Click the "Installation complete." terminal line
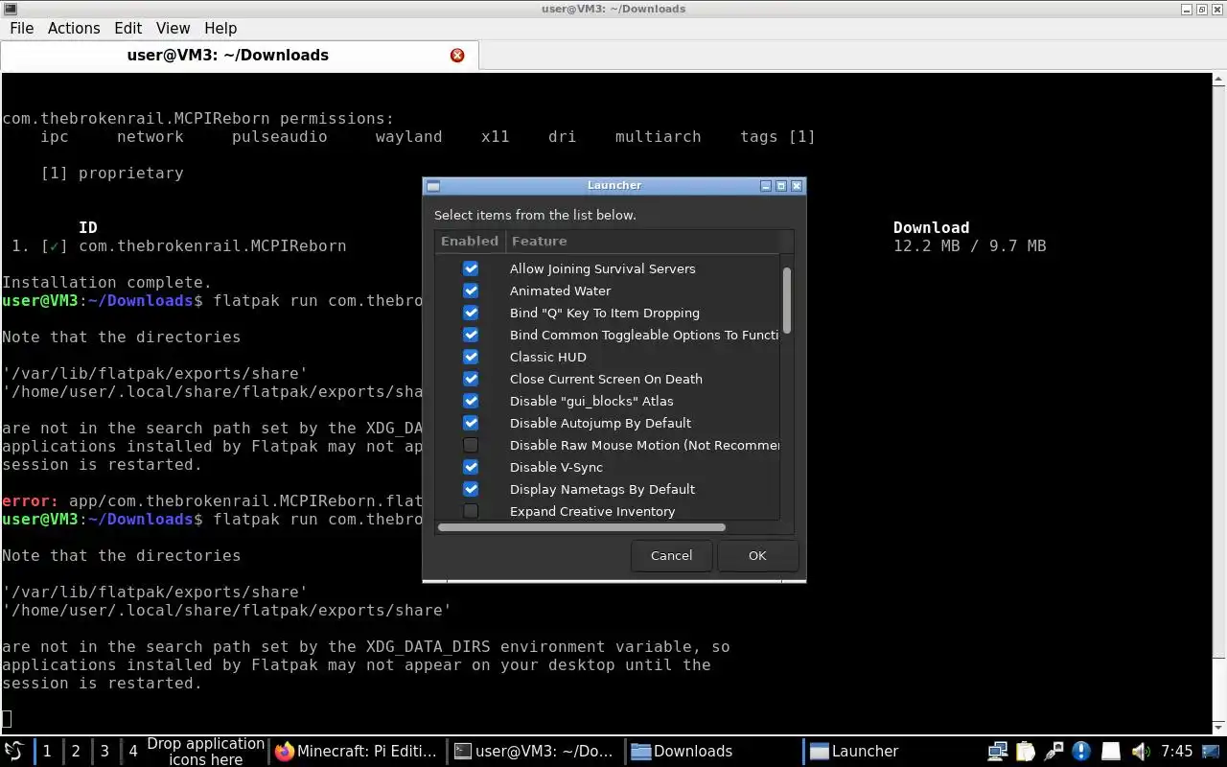Viewport: 1227px width, 767px height. (106, 282)
